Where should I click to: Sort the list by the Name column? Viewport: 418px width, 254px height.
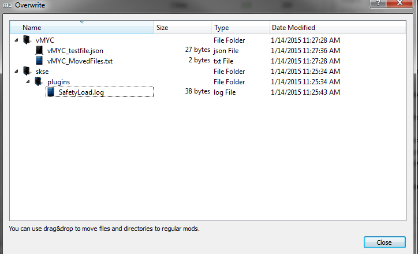click(82, 28)
